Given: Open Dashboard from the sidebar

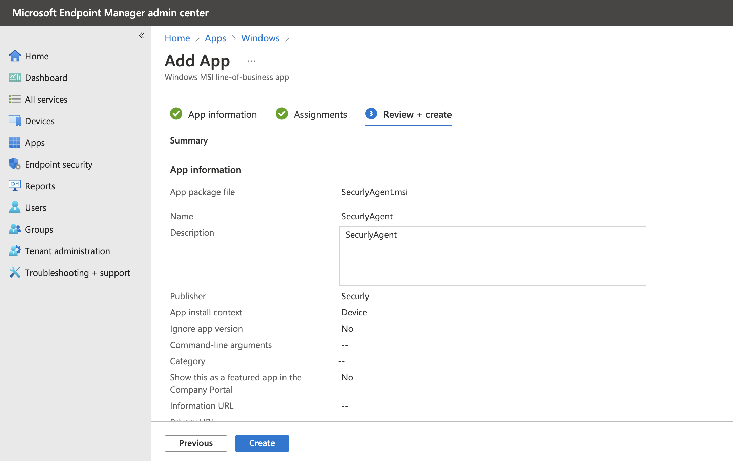Looking at the screenshot, I should (46, 78).
